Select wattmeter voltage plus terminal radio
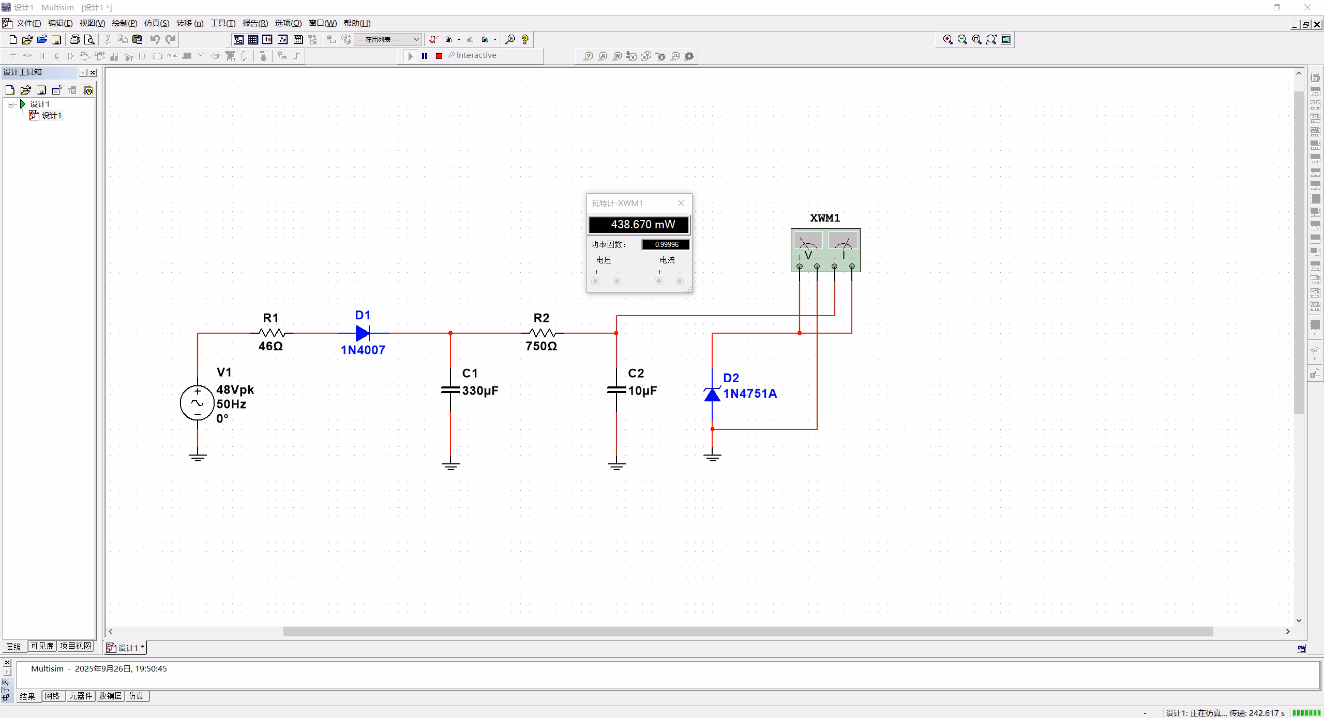Screen dimensions: 1324x718 point(596,281)
